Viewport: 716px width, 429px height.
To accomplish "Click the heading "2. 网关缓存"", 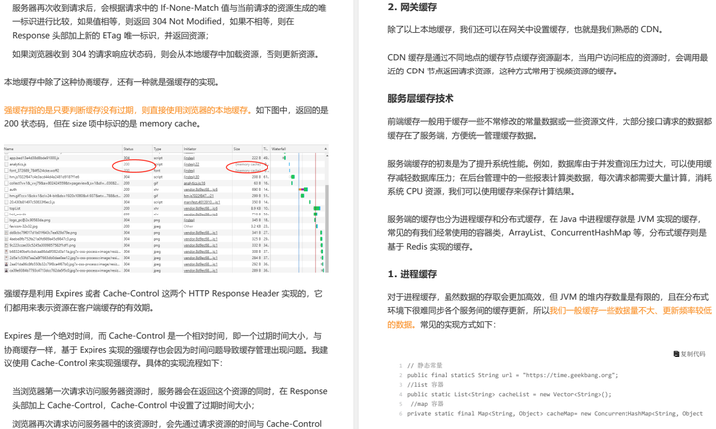I will (412, 7).
